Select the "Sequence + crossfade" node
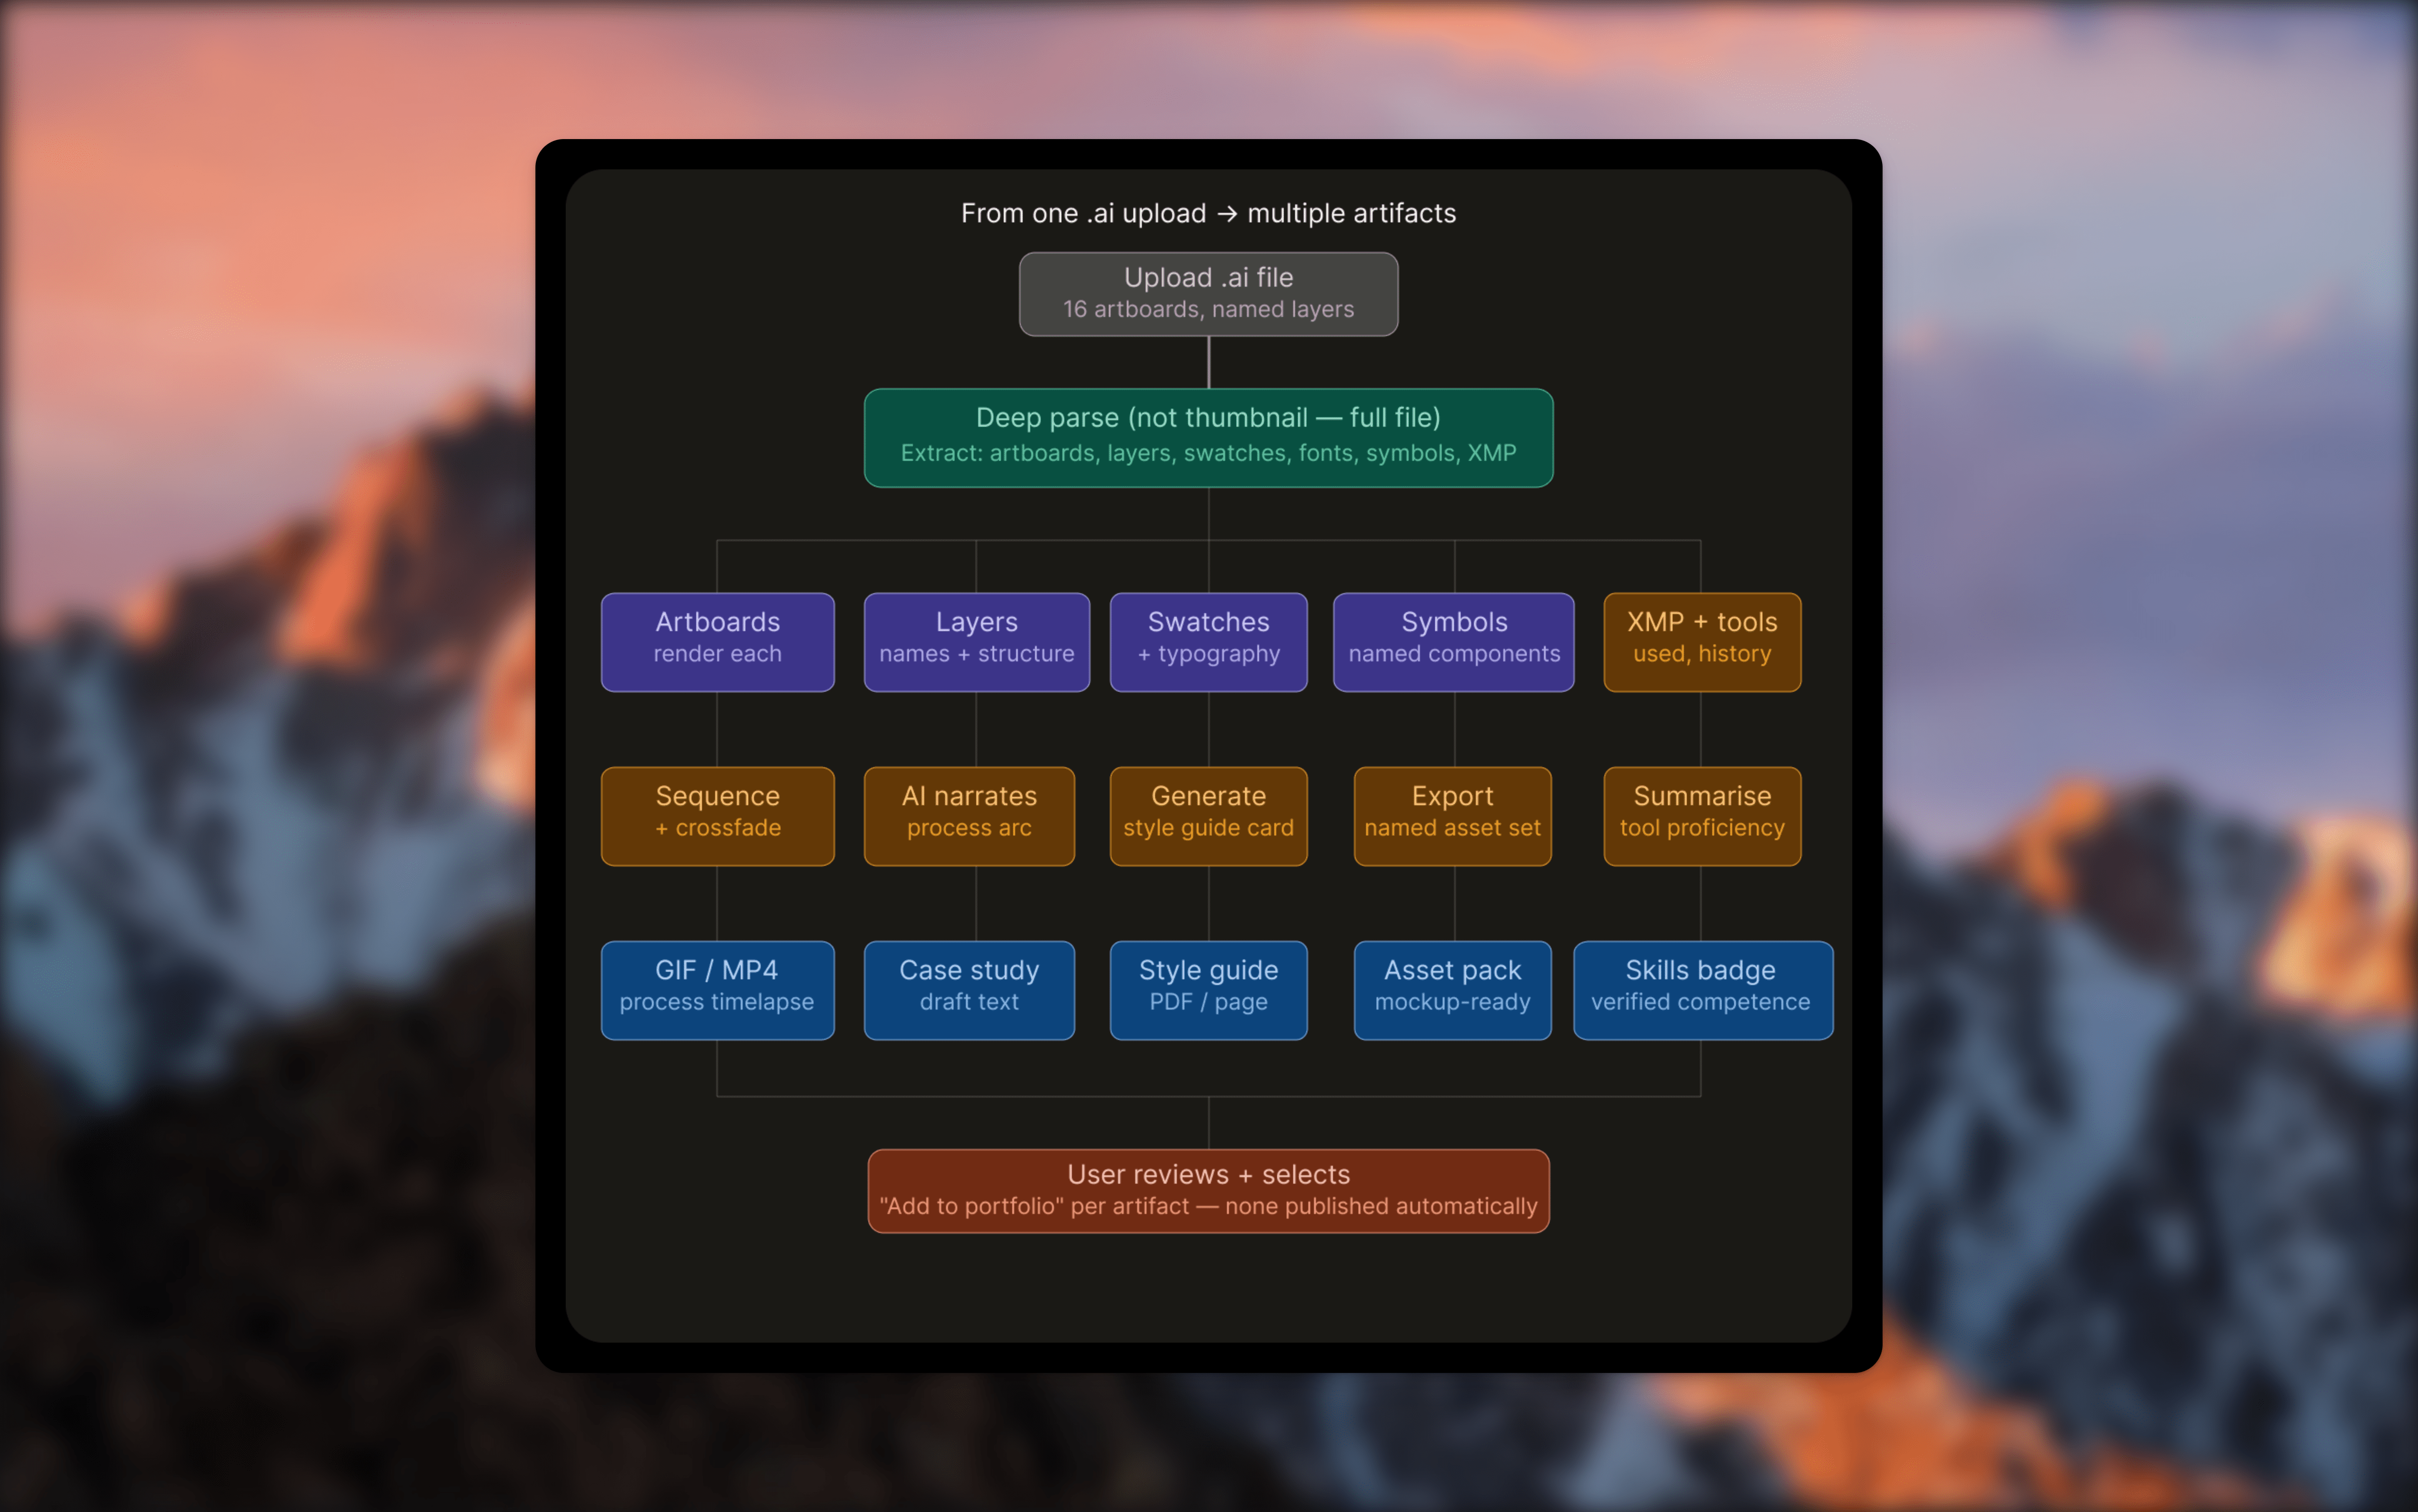This screenshot has height=1512, width=2418. 718,816
